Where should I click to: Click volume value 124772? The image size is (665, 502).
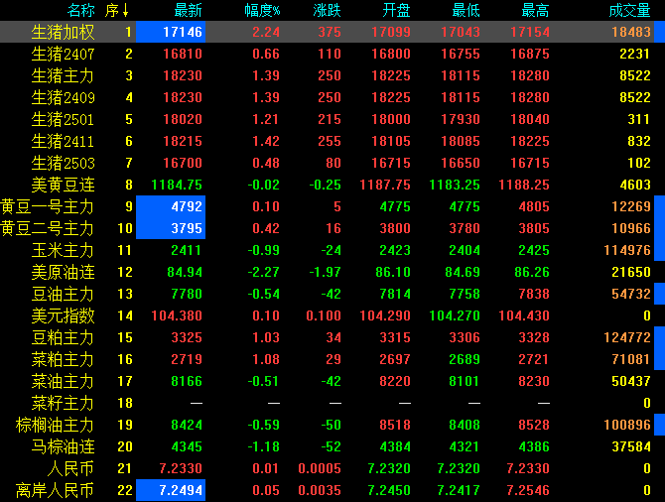[627, 337]
